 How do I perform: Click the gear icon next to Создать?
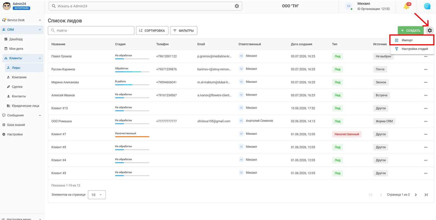point(430,30)
